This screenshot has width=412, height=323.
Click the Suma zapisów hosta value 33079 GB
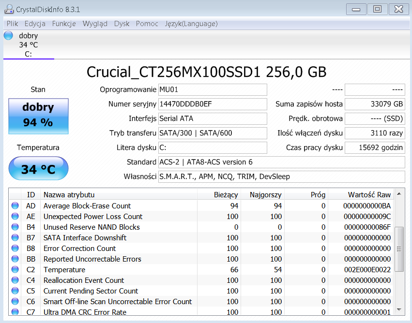click(375, 104)
